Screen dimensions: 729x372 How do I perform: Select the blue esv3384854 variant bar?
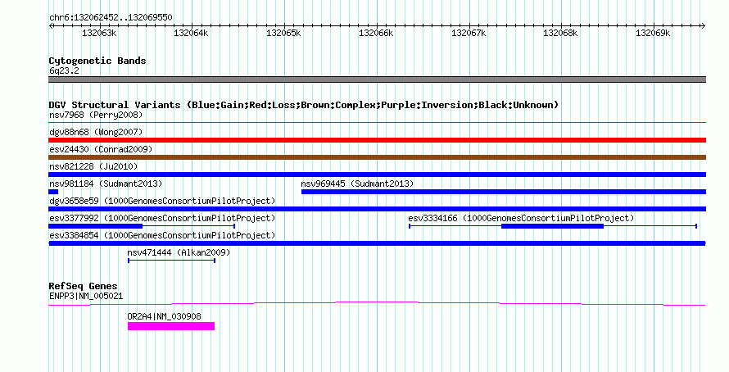click(377, 243)
